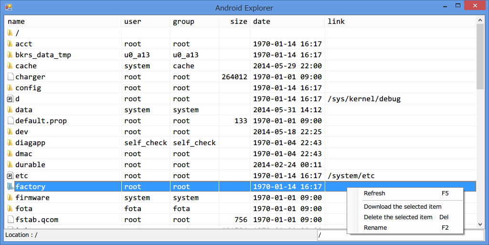Click the data folder icon

(11, 110)
